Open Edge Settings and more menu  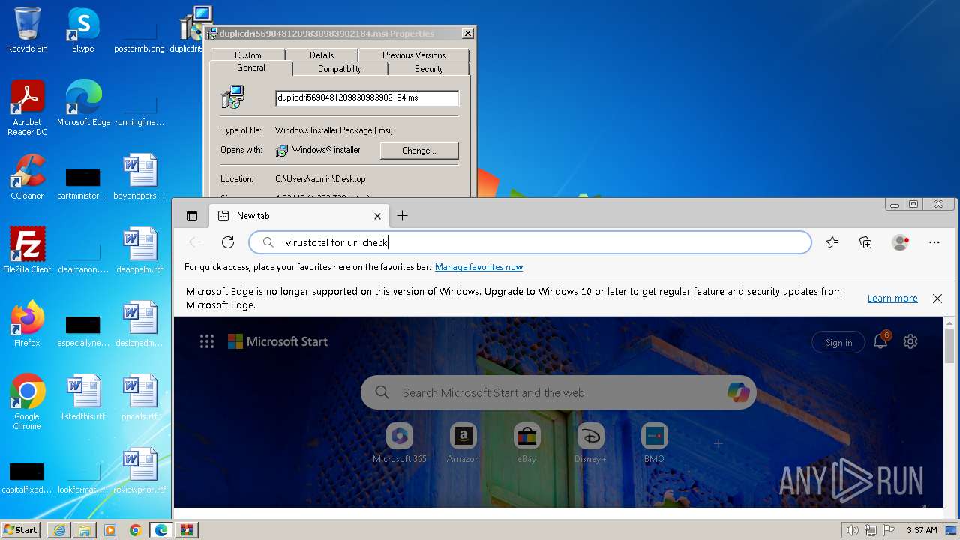coord(934,242)
